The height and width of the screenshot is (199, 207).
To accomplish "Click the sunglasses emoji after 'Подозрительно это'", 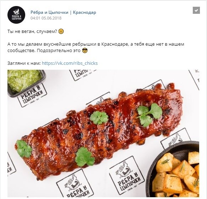I will 85,51.
